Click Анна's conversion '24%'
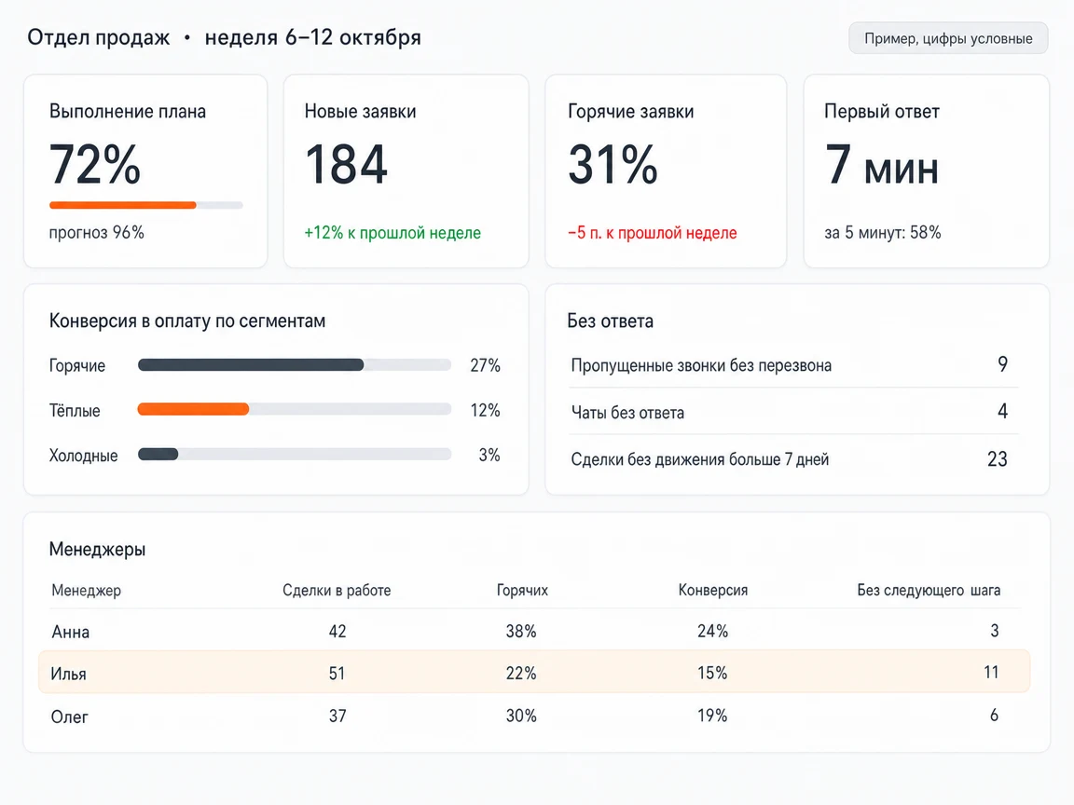 click(x=712, y=631)
